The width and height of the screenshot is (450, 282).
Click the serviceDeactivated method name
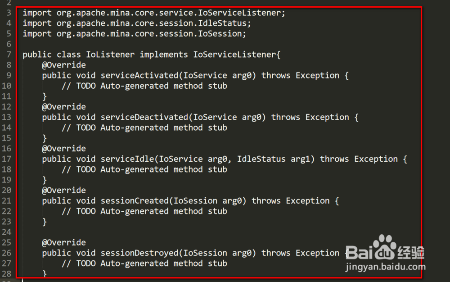(144, 117)
